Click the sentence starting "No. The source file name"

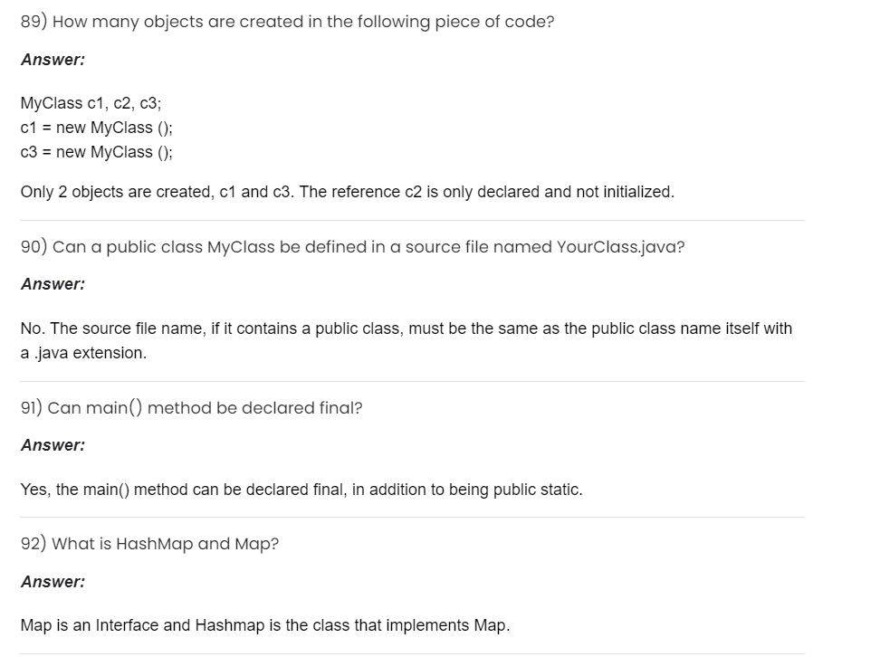coord(406,328)
